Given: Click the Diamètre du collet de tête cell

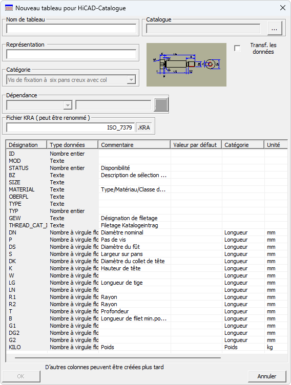Looking at the screenshot, I should 134,261.
